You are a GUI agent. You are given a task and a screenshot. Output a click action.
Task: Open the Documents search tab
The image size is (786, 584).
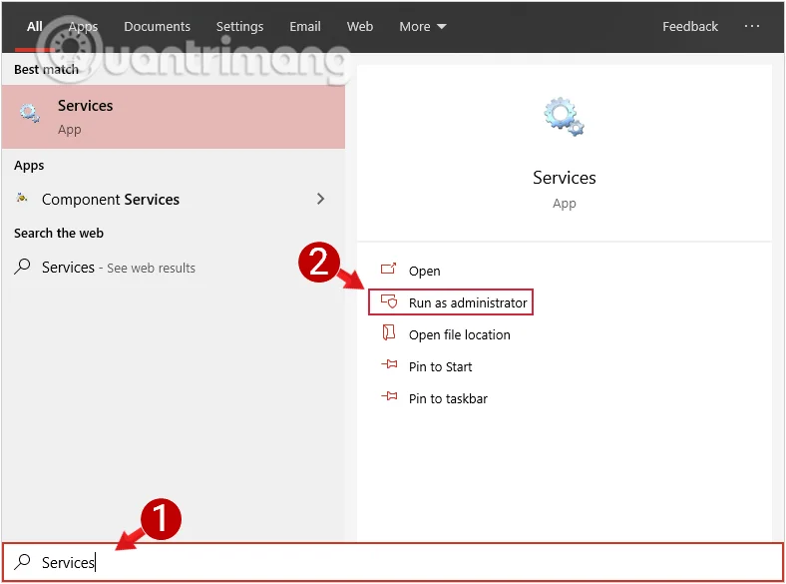coord(157,26)
